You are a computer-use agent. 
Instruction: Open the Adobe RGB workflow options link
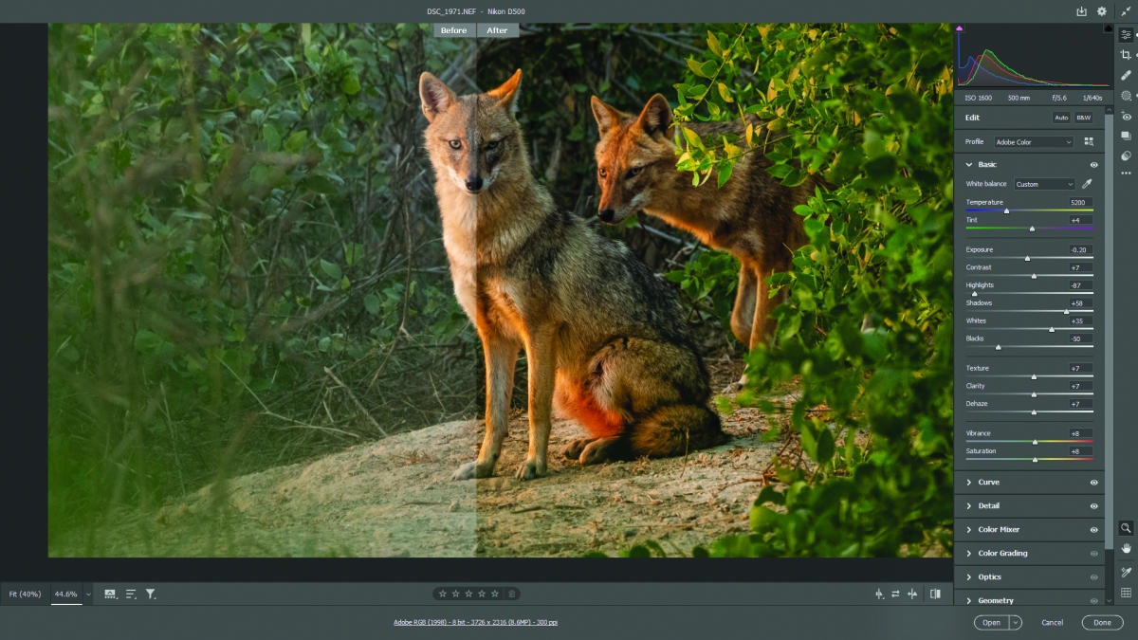coord(475,623)
